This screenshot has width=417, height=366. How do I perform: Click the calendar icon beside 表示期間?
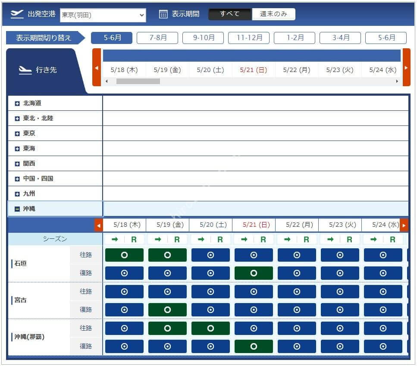click(x=163, y=14)
